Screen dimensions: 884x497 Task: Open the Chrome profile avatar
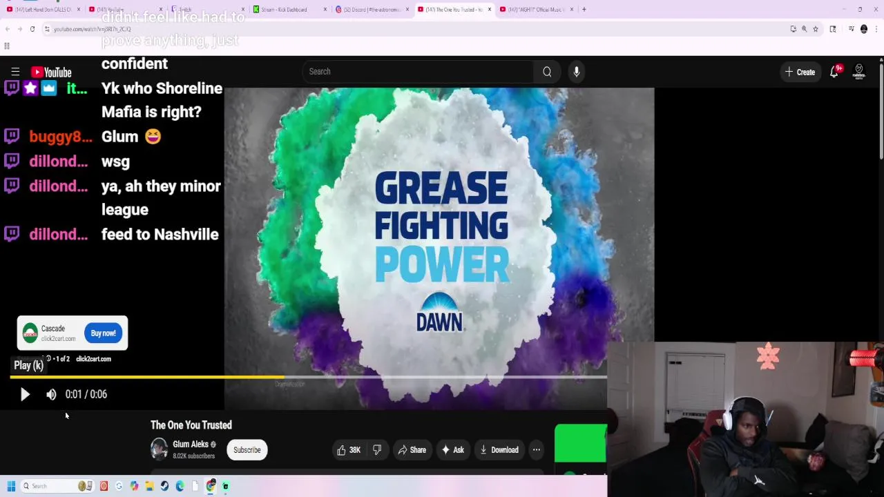click(864, 29)
